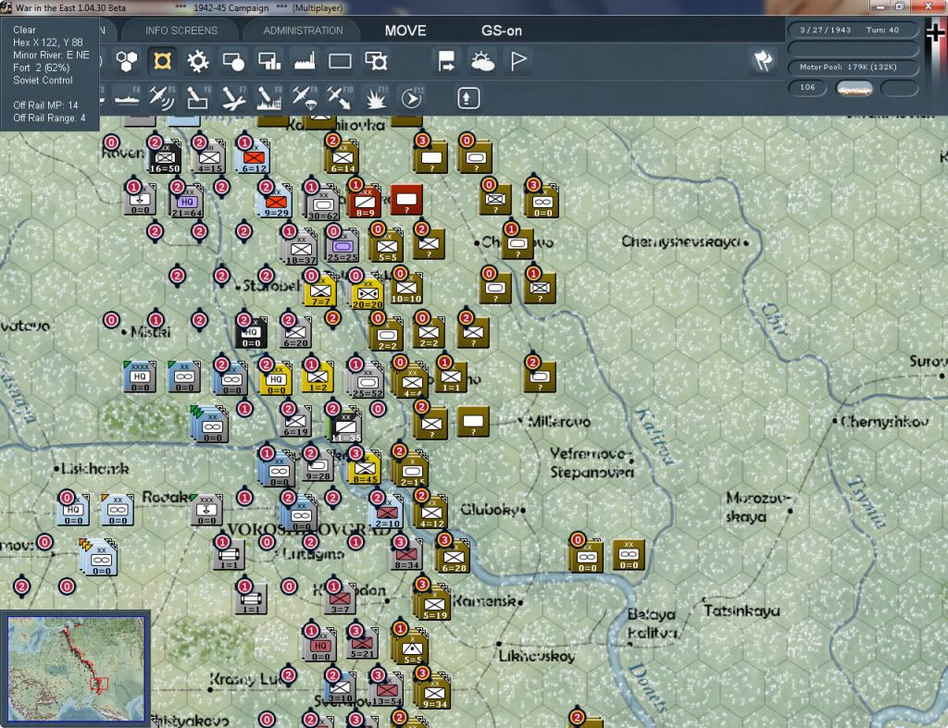The image size is (948, 728).
Task: Click the Chernyshevskaya city label
Action: 680,241
